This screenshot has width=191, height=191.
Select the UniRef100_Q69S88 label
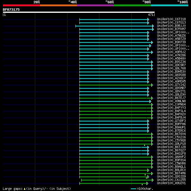[x=171, y=75]
